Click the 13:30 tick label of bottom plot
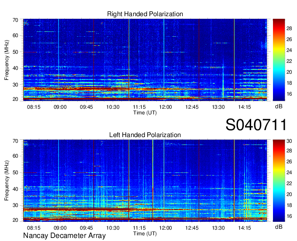 (218, 228)
